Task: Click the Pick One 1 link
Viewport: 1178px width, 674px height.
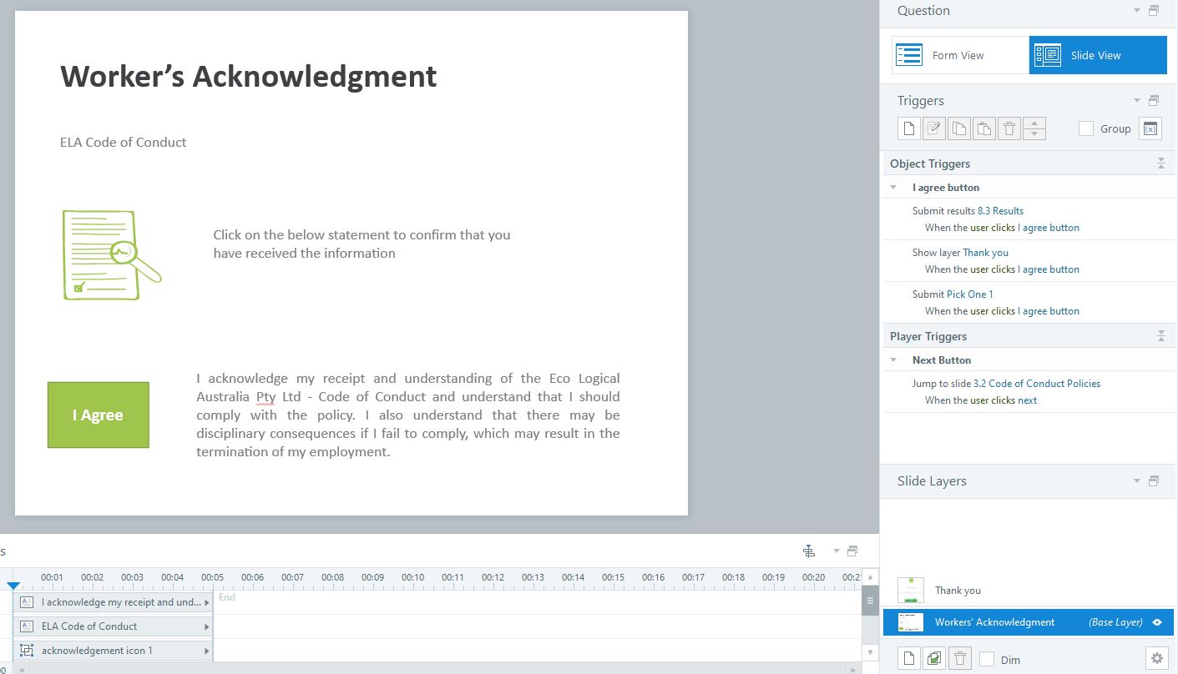Action: 970,294
